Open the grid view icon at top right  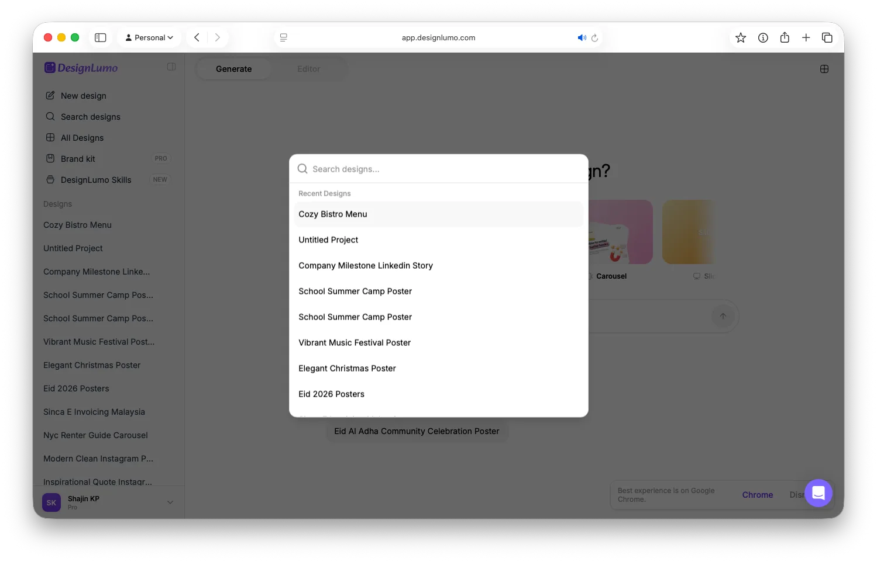[x=824, y=69]
